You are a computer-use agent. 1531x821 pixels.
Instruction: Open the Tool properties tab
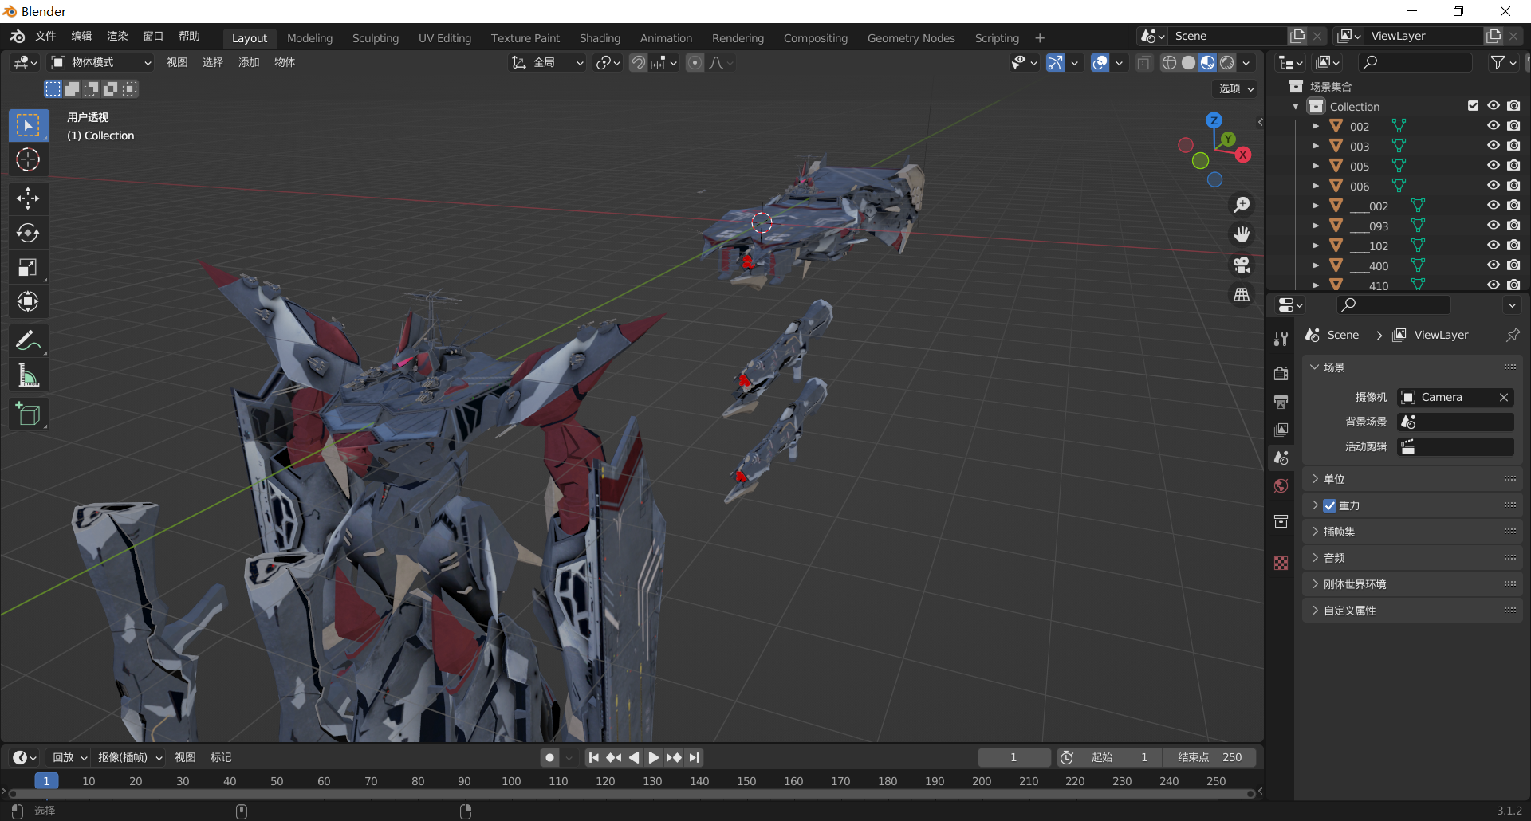1281,339
